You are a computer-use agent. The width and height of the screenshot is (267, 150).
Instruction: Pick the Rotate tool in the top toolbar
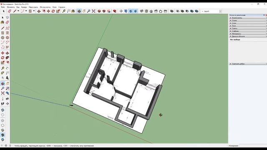[53, 11]
